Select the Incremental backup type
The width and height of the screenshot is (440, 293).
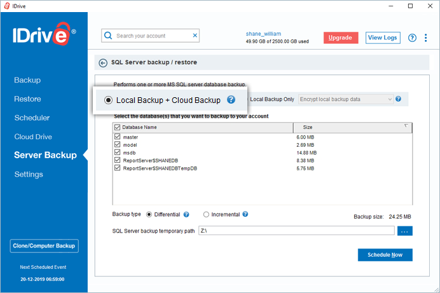206,214
